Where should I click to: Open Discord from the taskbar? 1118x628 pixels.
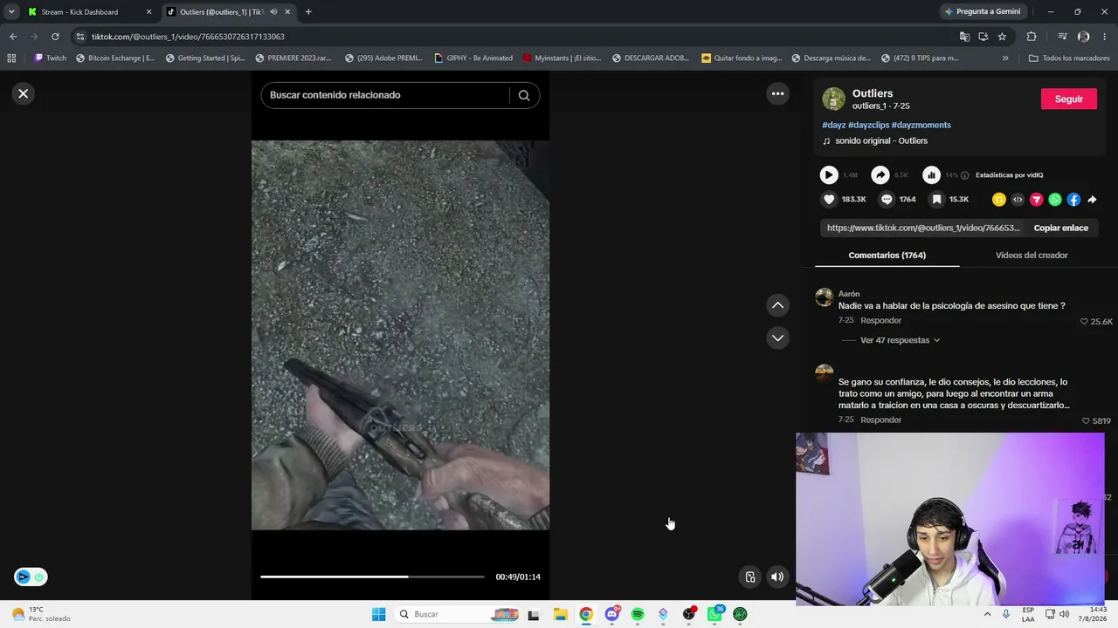click(611, 614)
